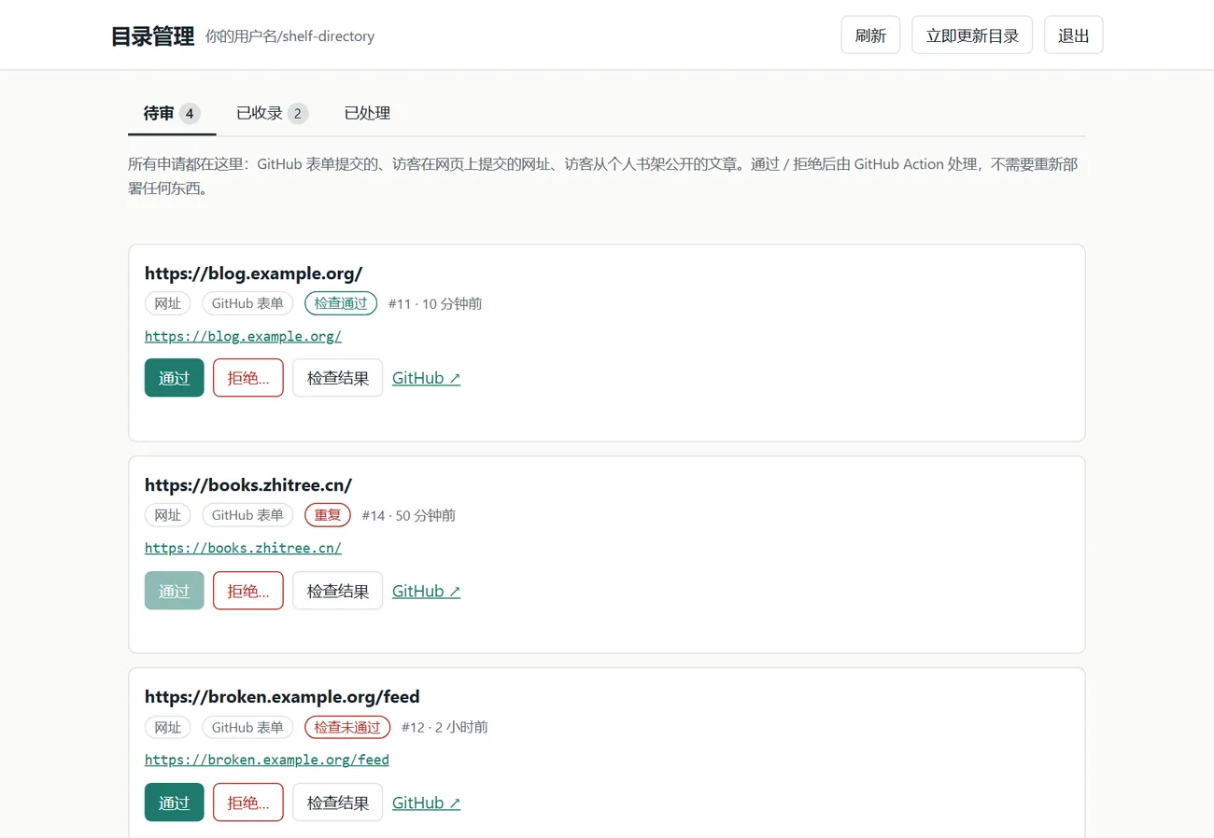Click the 立即更新目录 button
The image size is (1214, 838).
(972, 35)
